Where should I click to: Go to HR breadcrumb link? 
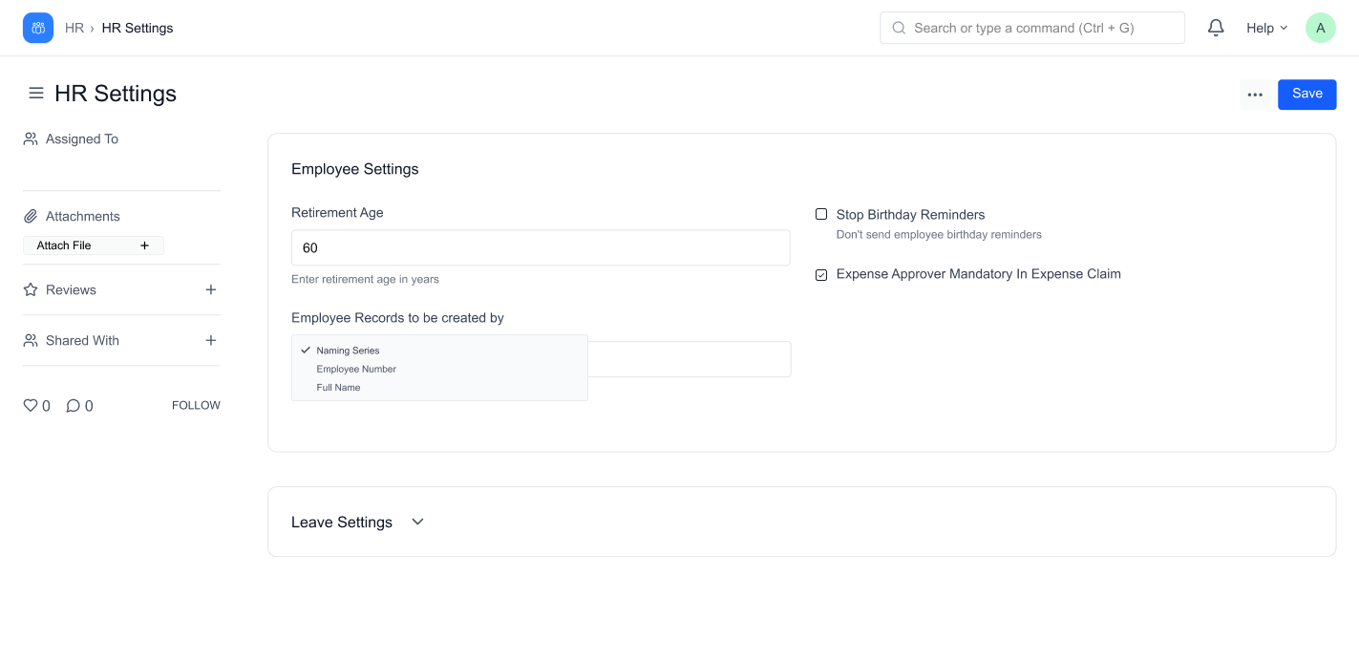coord(74,28)
